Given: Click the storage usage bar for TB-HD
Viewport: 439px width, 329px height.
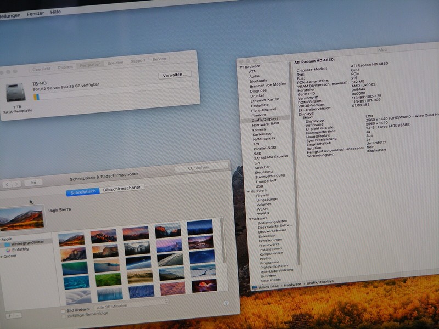Looking at the screenshot, I should click(x=112, y=90).
